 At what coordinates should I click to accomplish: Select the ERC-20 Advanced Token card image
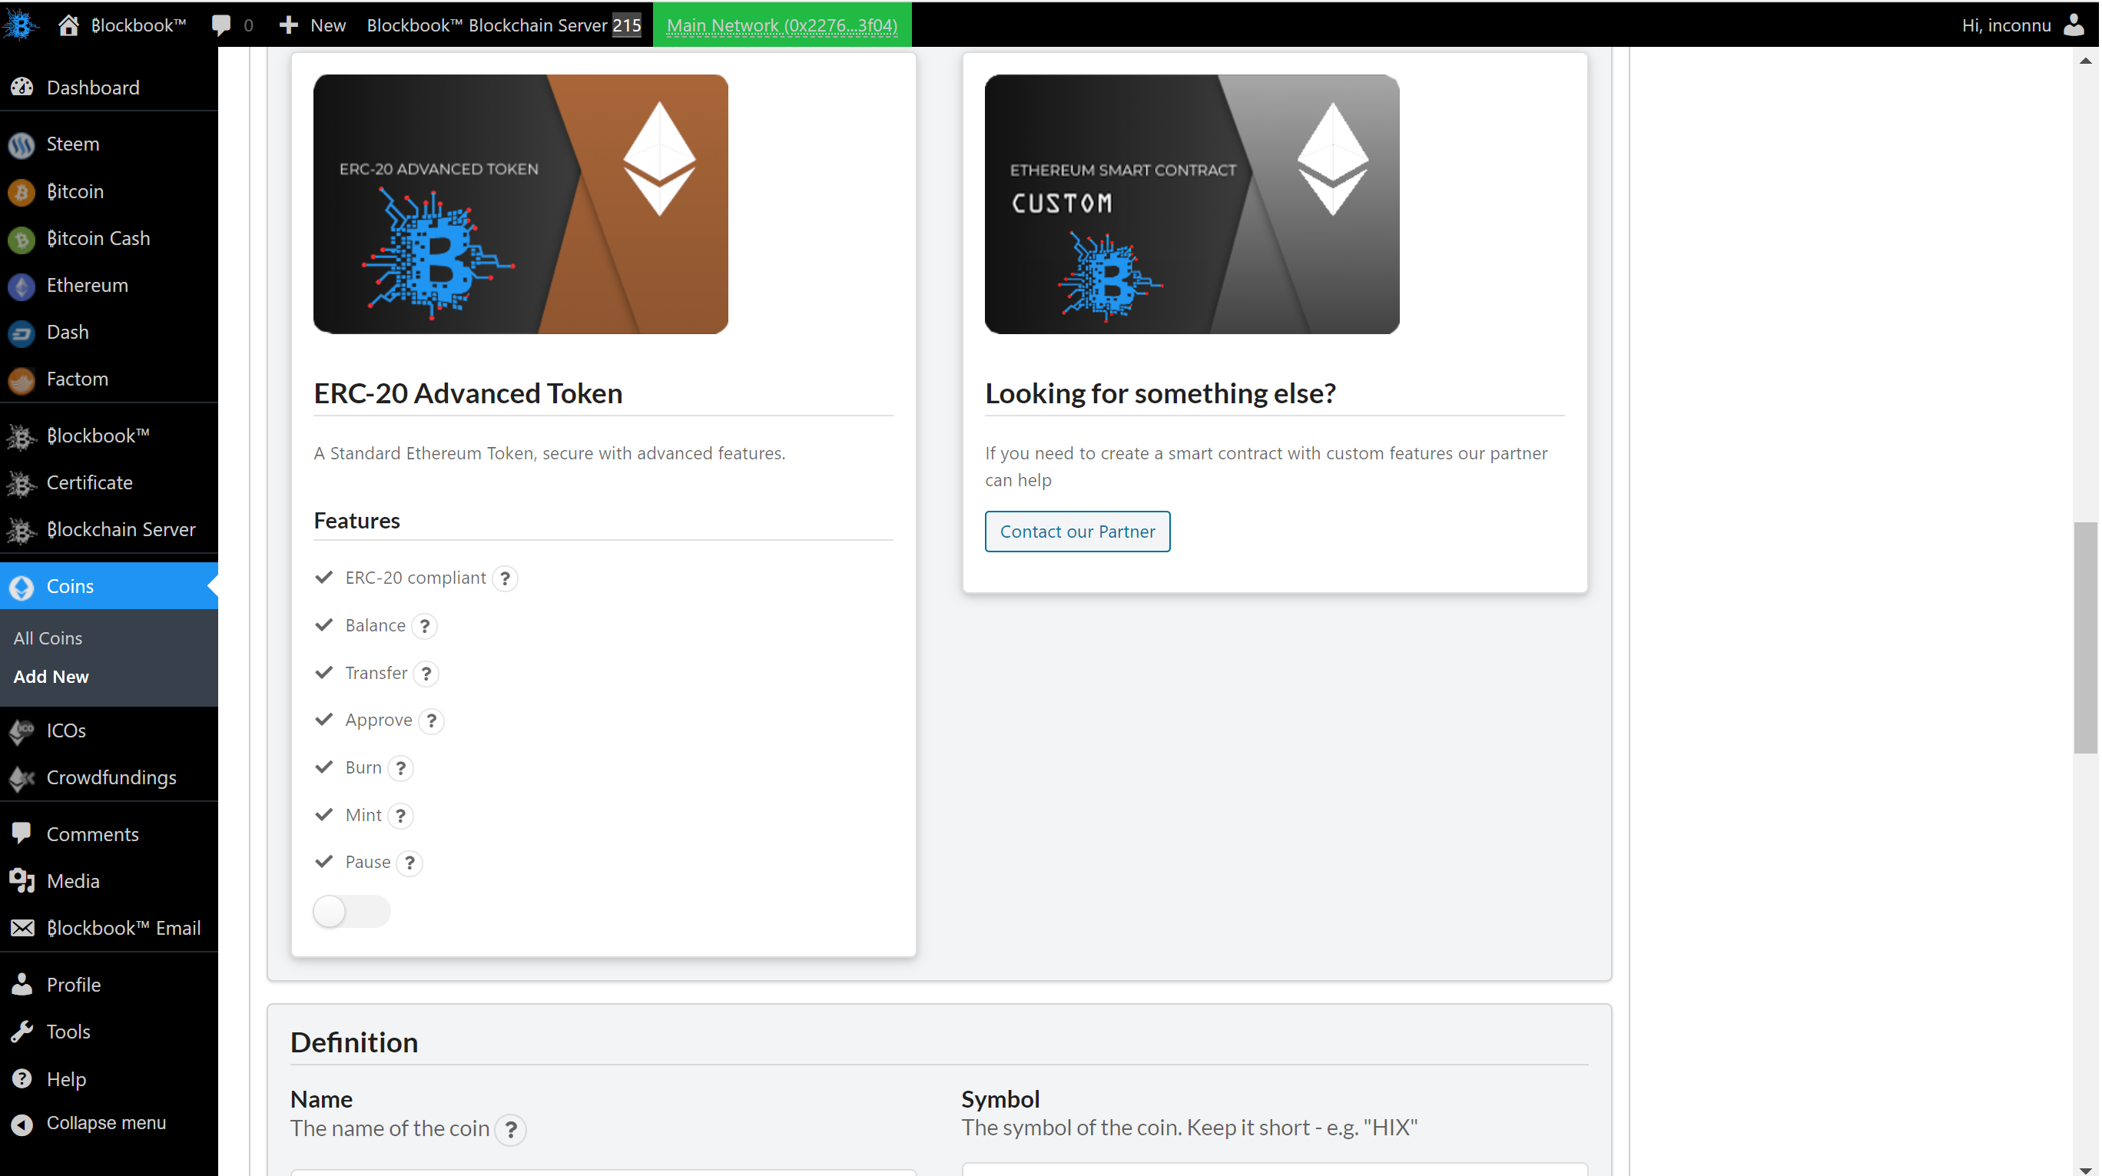click(x=521, y=204)
